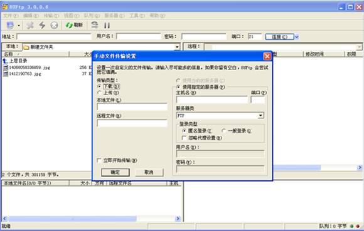Select the 上传 upload radio button
The height and width of the screenshot is (231, 364).
99,93
